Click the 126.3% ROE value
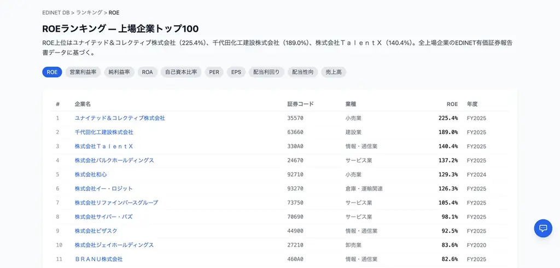This screenshot has width=560, height=268. 448,189
